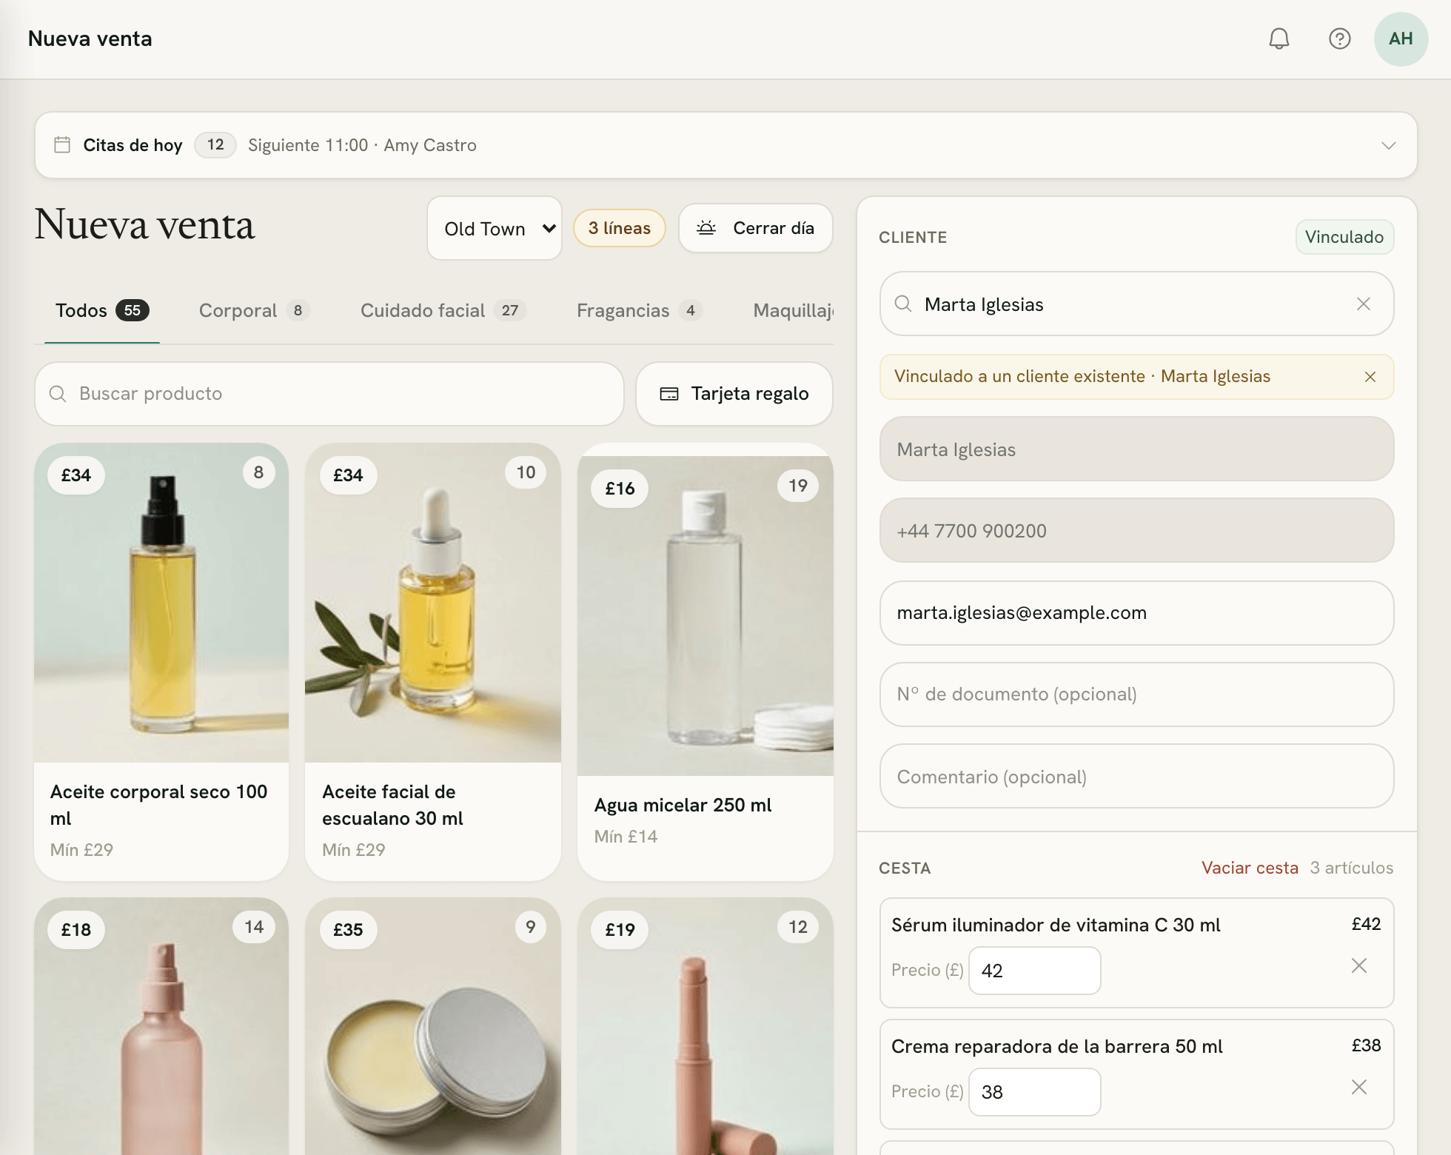Screen dimensions: 1451x1155
Task: Focus the Comentario (opcional) field
Action: (x=1136, y=776)
